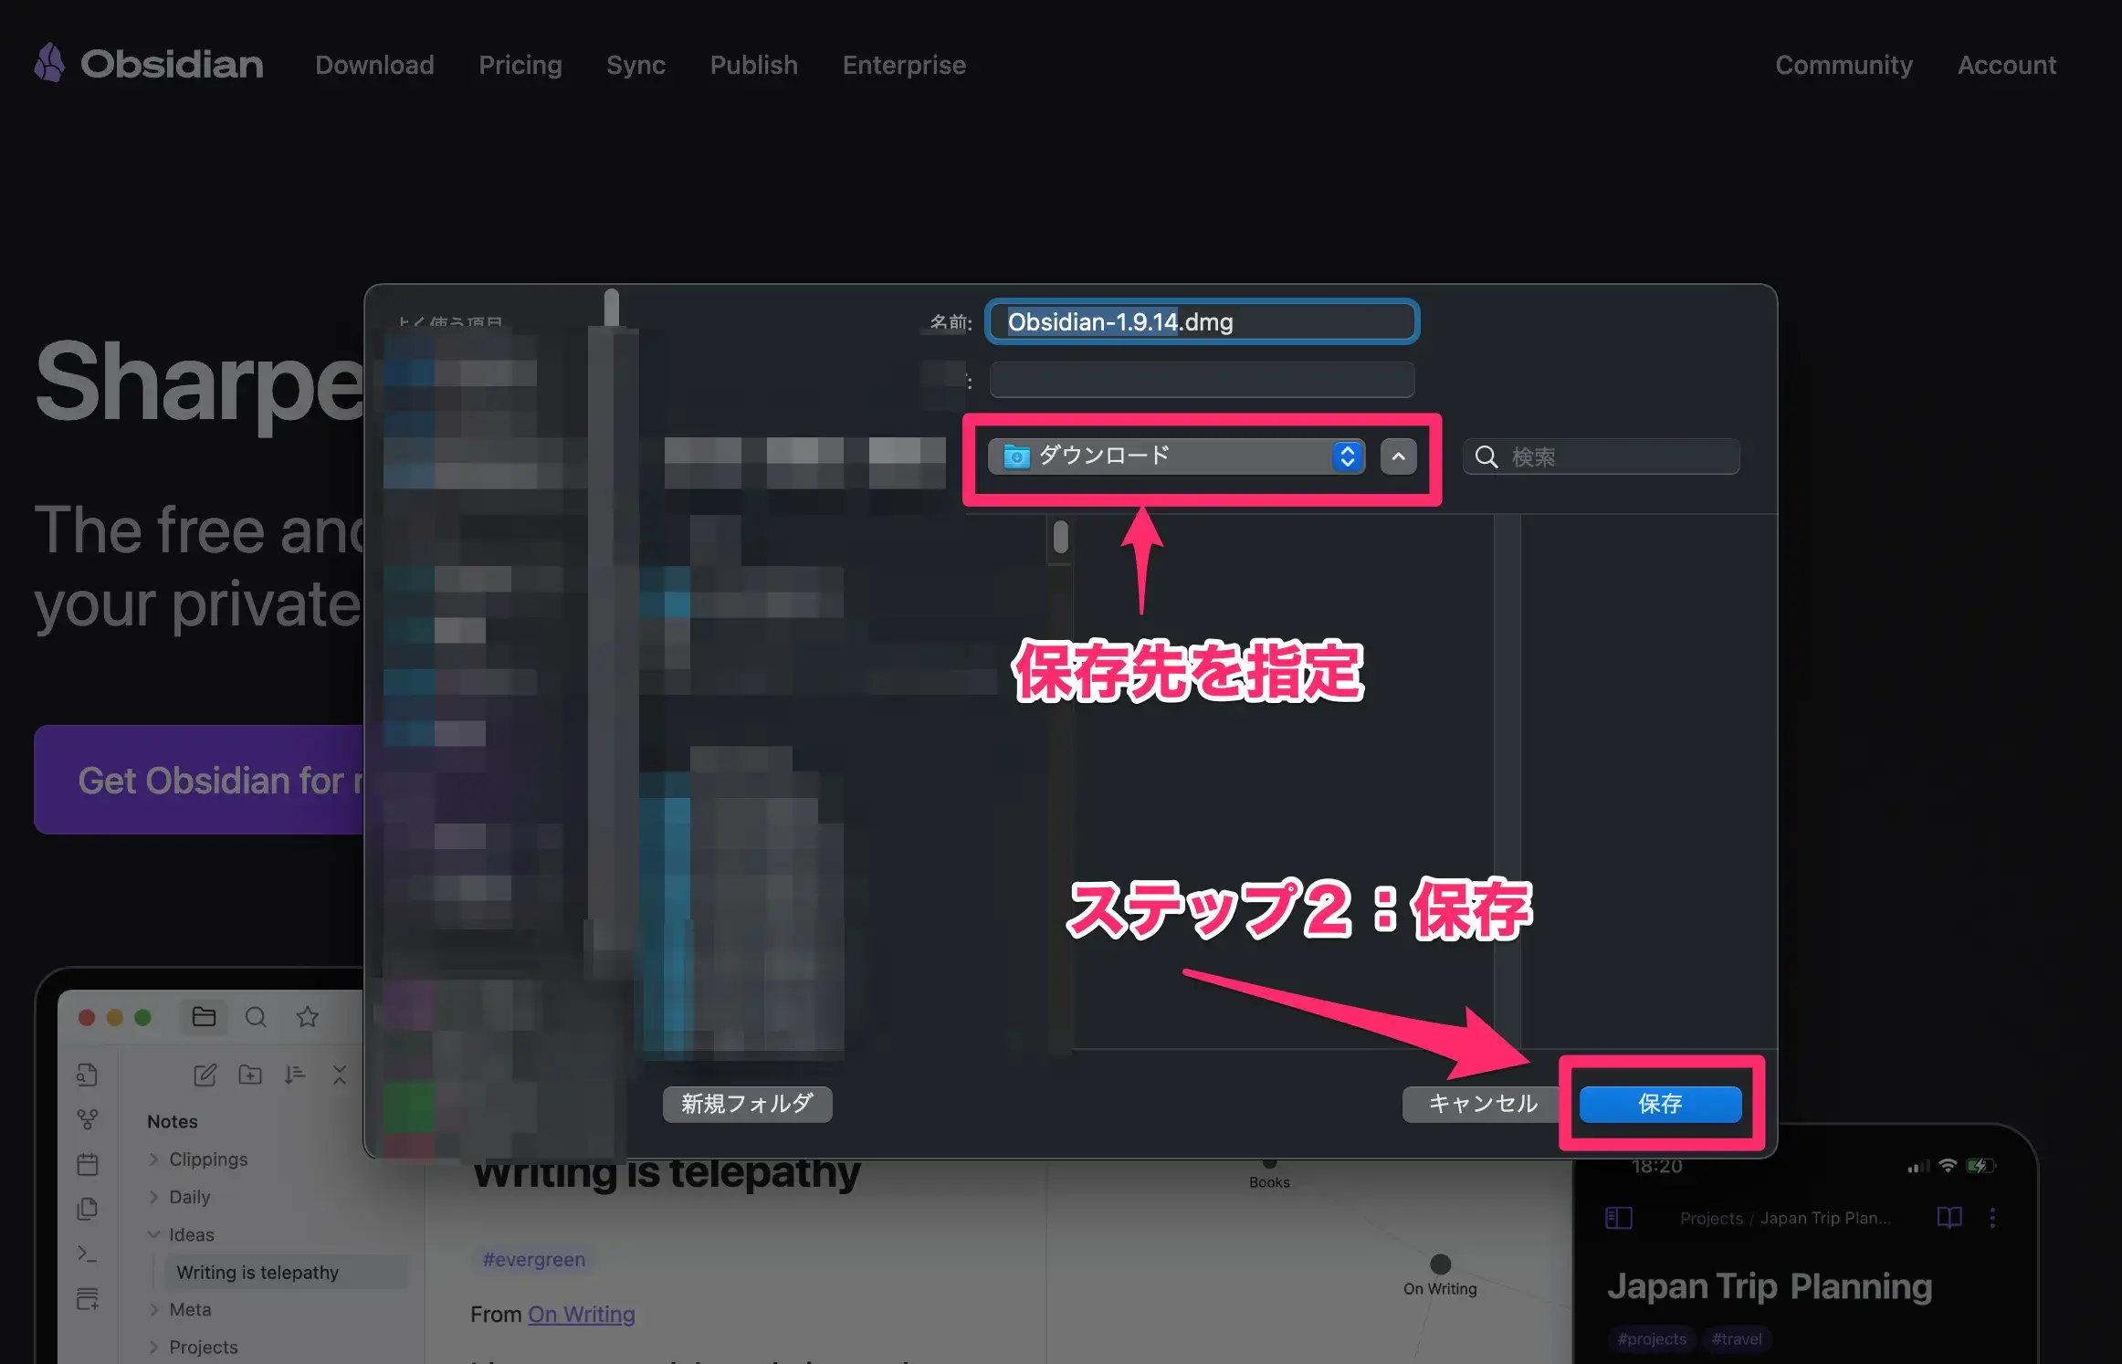Go to the Enterprise page
The width and height of the screenshot is (2122, 1364).
tap(904, 65)
